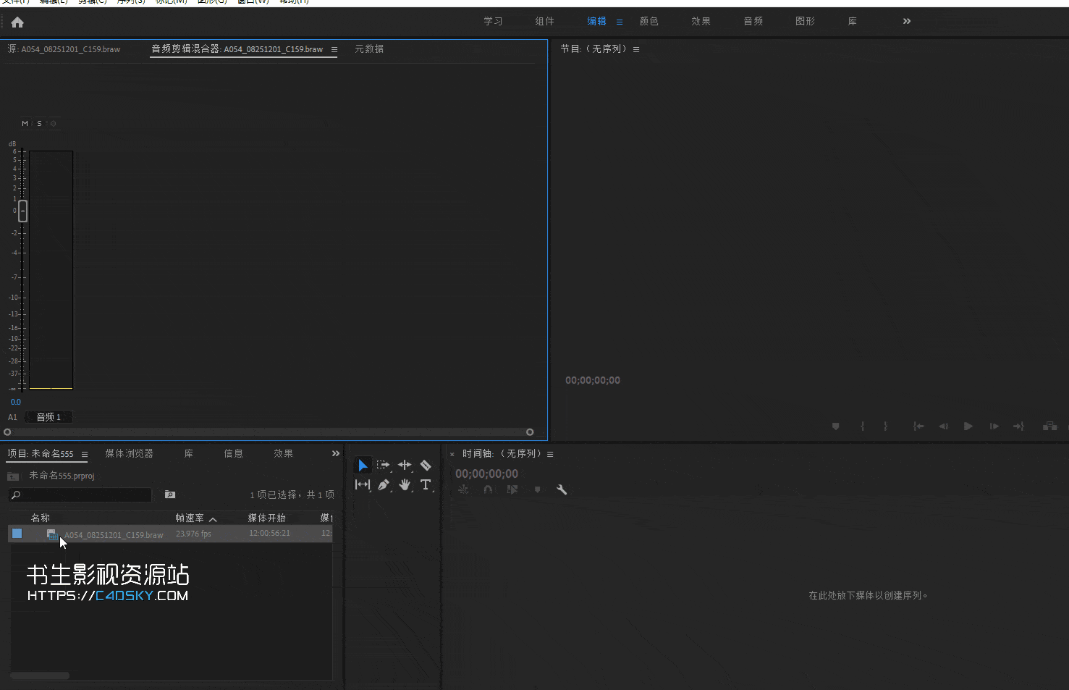Open the 元数据 tab

(x=368, y=49)
